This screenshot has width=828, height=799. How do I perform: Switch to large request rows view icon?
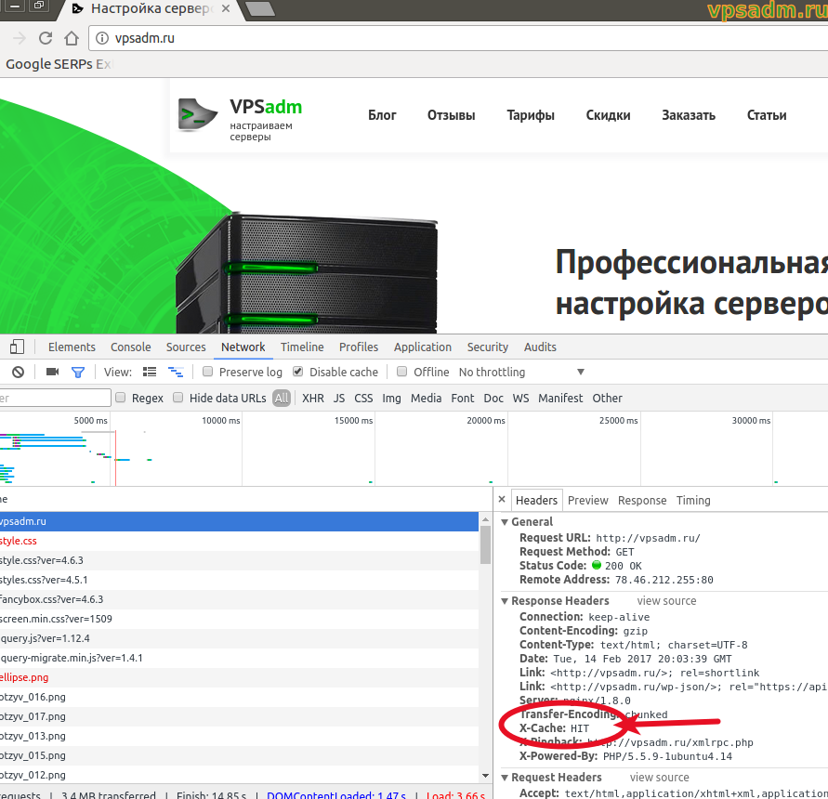[x=150, y=372]
